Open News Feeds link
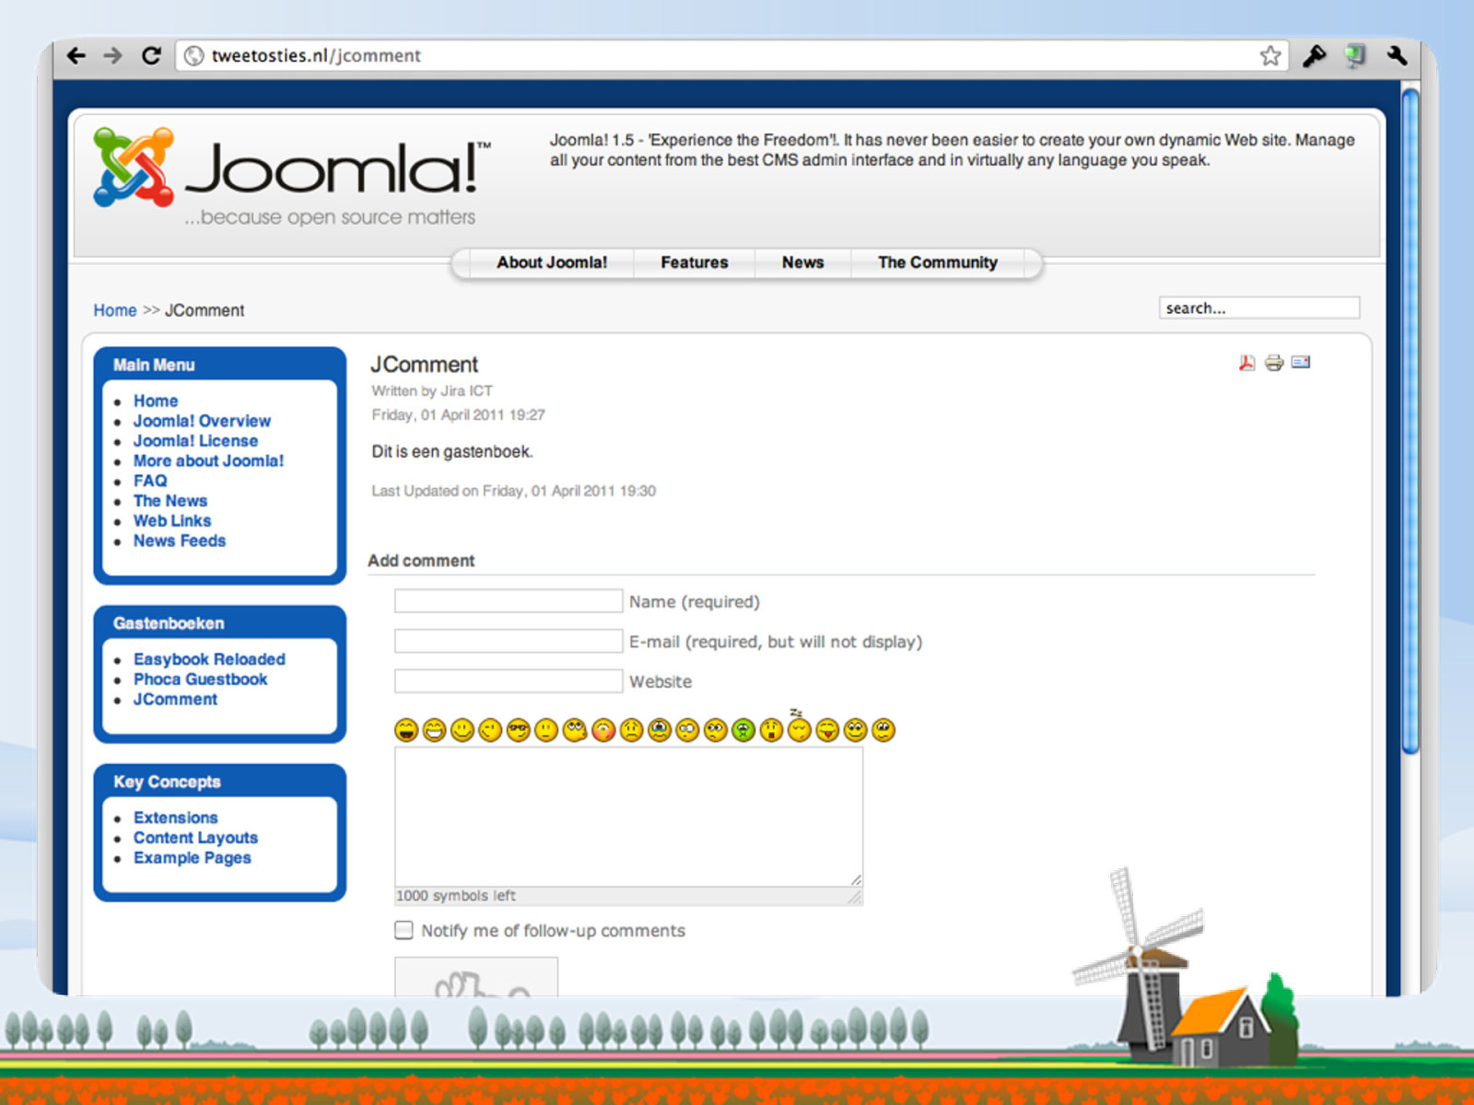The image size is (1474, 1105). [x=180, y=541]
